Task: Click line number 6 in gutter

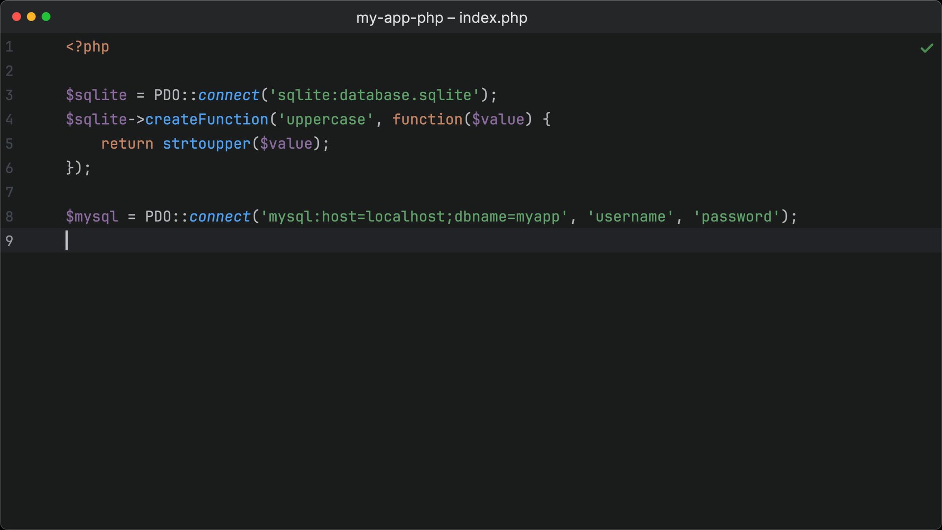Action: pyautogui.click(x=9, y=168)
